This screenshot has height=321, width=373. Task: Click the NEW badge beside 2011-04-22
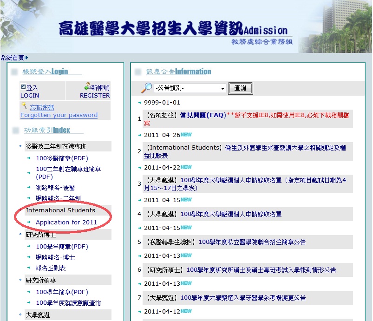(x=186, y=167)
